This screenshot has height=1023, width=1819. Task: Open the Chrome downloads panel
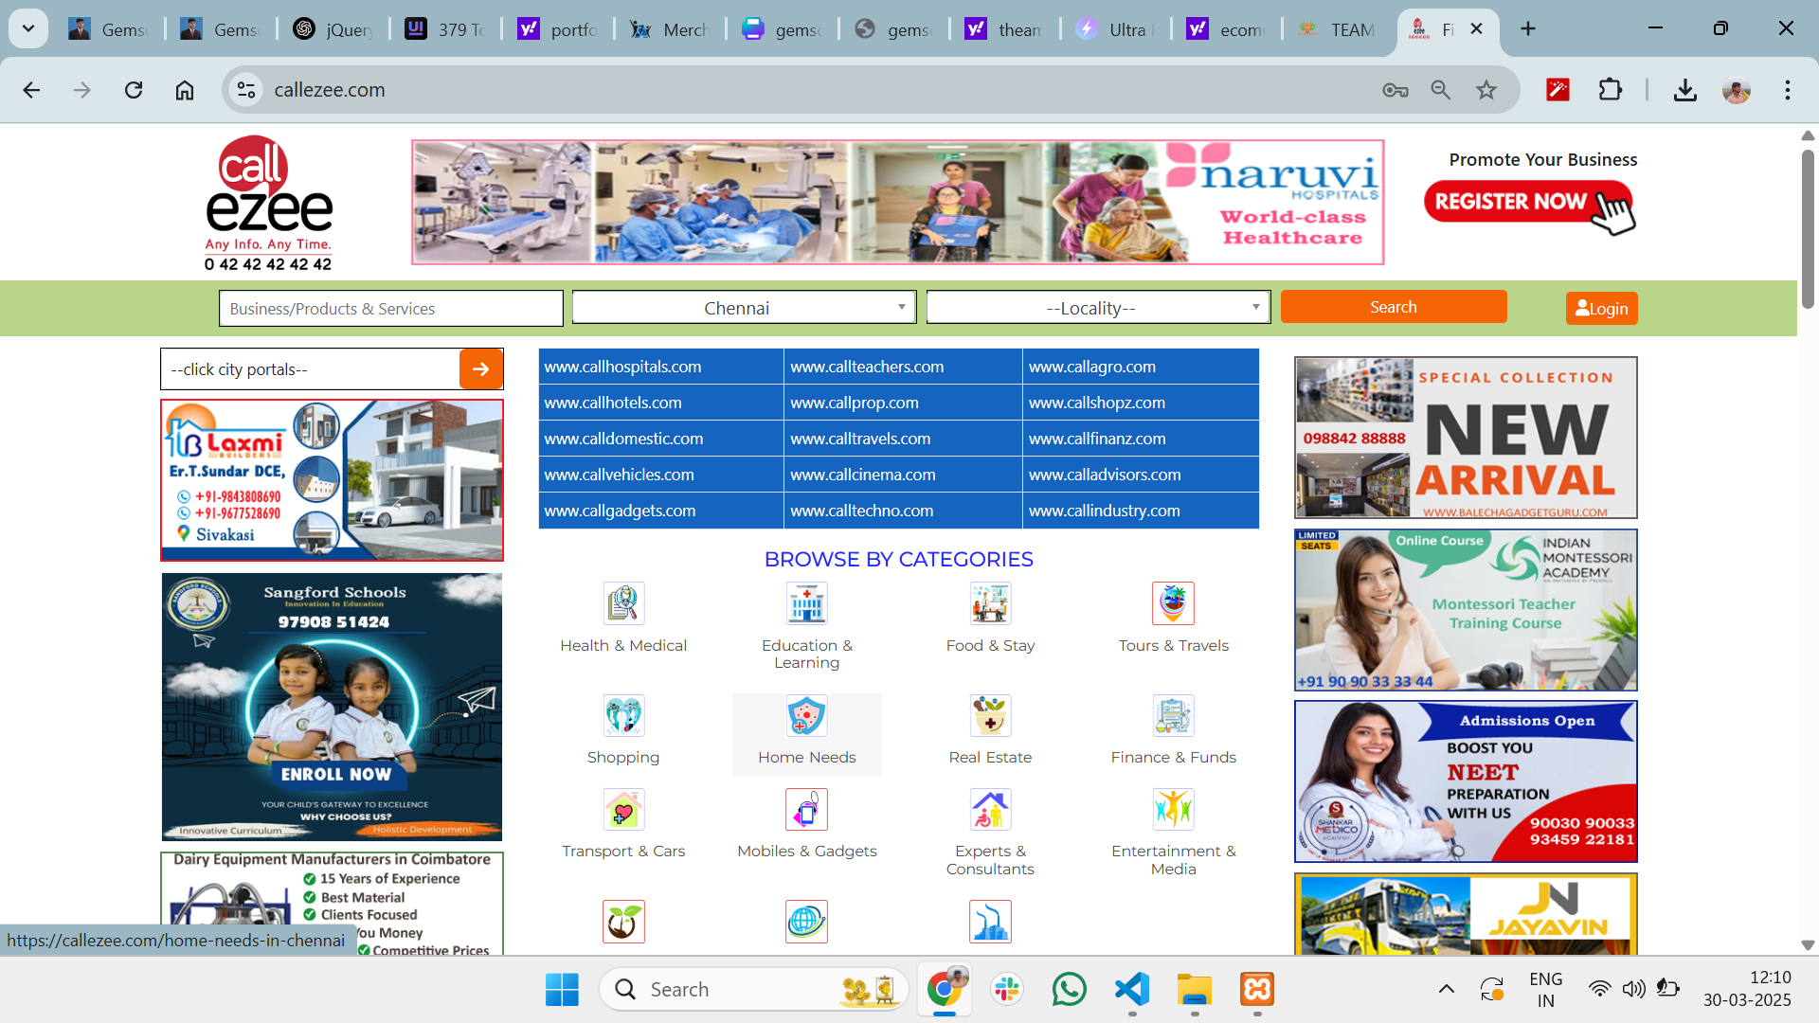(1684, 90)
